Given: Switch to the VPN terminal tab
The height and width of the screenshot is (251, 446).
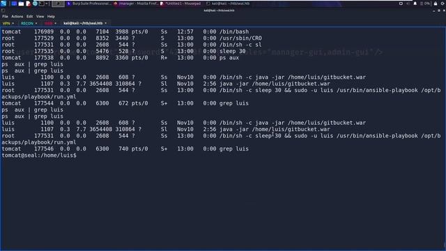Looking at the screenshot, I should click(x=6, y=23).
